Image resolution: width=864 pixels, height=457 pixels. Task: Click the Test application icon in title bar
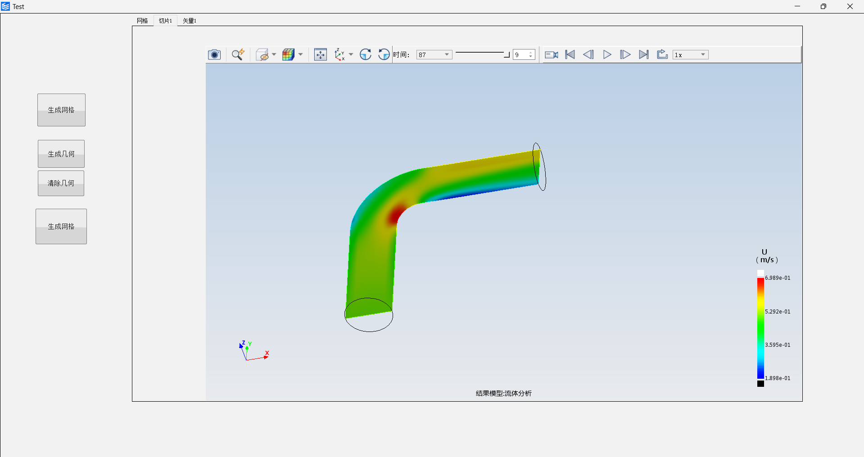[5, 6]
